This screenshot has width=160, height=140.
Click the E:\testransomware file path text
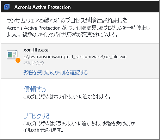(x=75, y=57)
